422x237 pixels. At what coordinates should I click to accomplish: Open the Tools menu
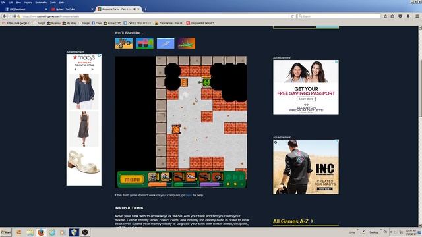[x=53, y=2]
